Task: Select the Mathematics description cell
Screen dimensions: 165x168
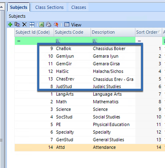Action: click(x=113, y=102)
